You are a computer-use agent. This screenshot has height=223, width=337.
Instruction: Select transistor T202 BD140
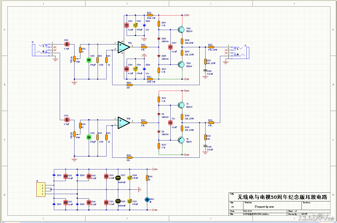coord(181,65)
